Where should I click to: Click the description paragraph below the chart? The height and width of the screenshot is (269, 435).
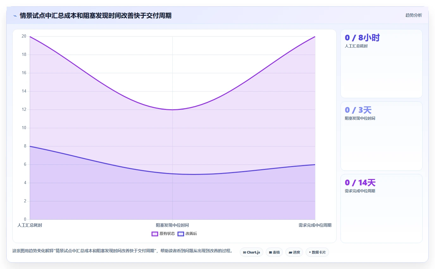pyautogui.click(x=123, y=251)
